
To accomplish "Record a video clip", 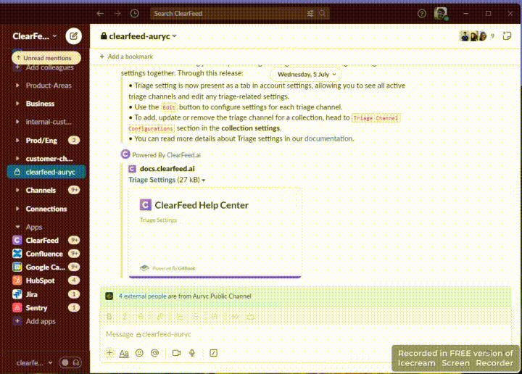I will coord(176,353).
